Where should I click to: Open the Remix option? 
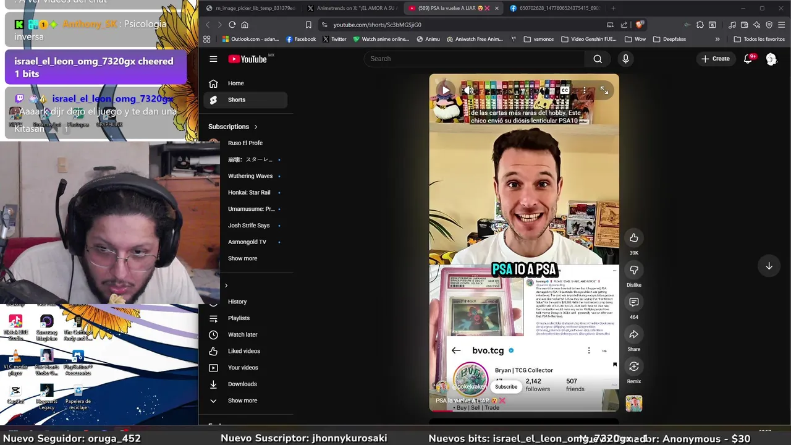(x=634, y=367)
